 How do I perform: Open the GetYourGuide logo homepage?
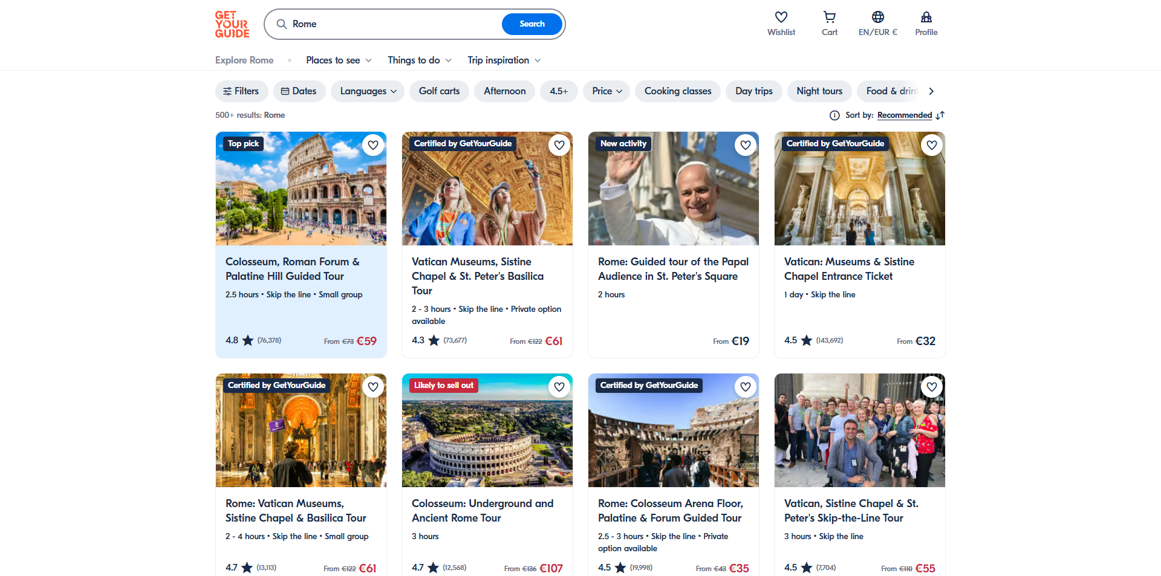pyautogui.click(x=232, y=24)
